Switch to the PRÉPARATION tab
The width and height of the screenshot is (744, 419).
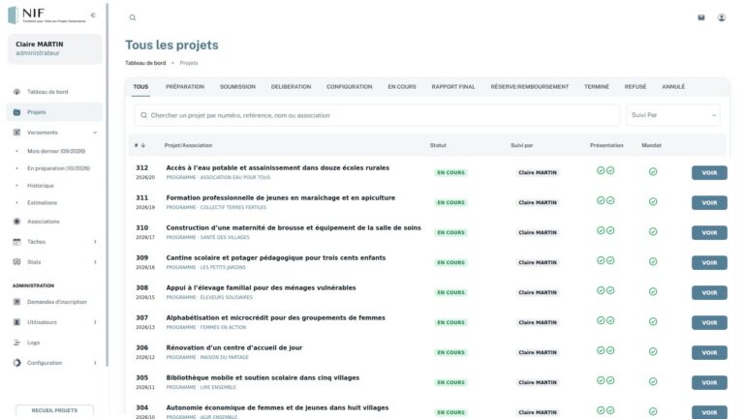point(185,87)
